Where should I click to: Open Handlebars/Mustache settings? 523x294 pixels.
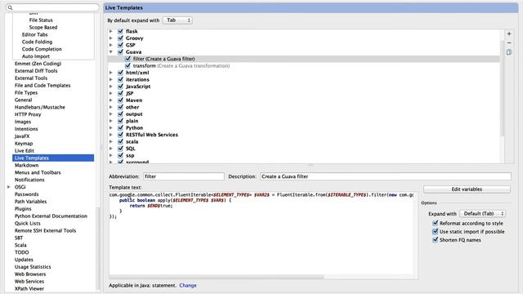tap(40, 107)
